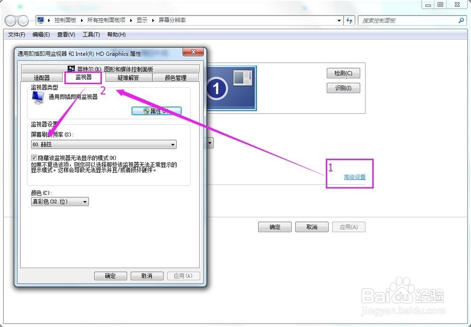Close the monitor properties dialog
The image size is (471, 327).
(193, 52)
